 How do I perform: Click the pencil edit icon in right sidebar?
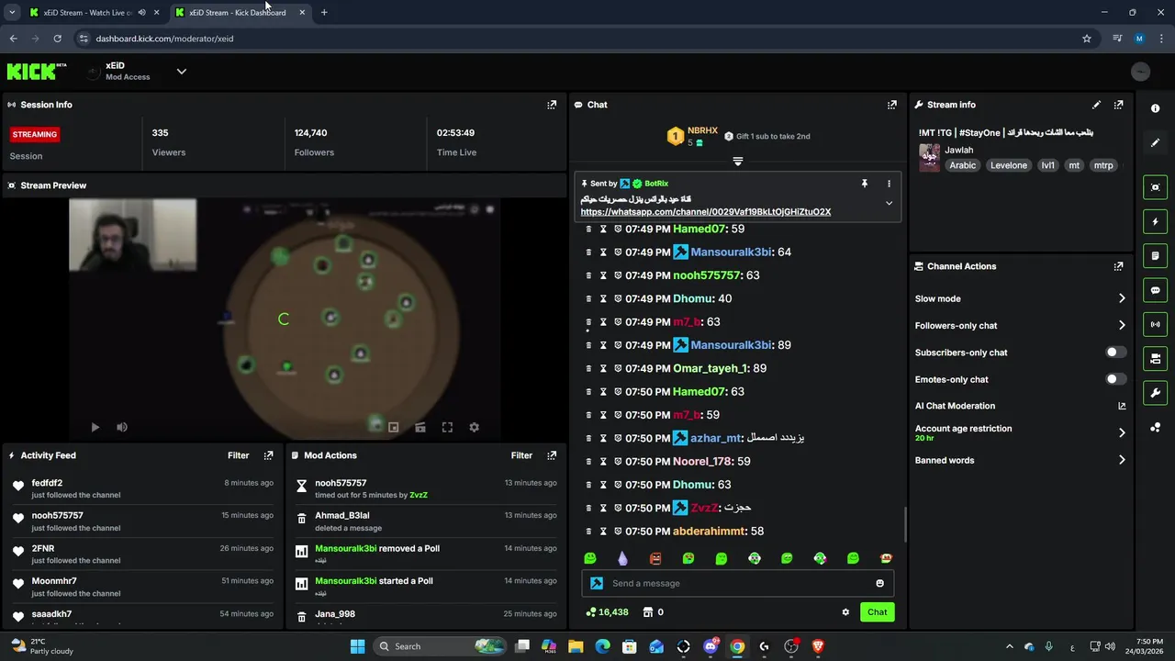coord(1155,142)
